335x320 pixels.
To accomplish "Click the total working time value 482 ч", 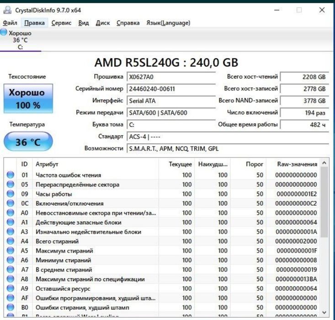I will tap(304, 125).
